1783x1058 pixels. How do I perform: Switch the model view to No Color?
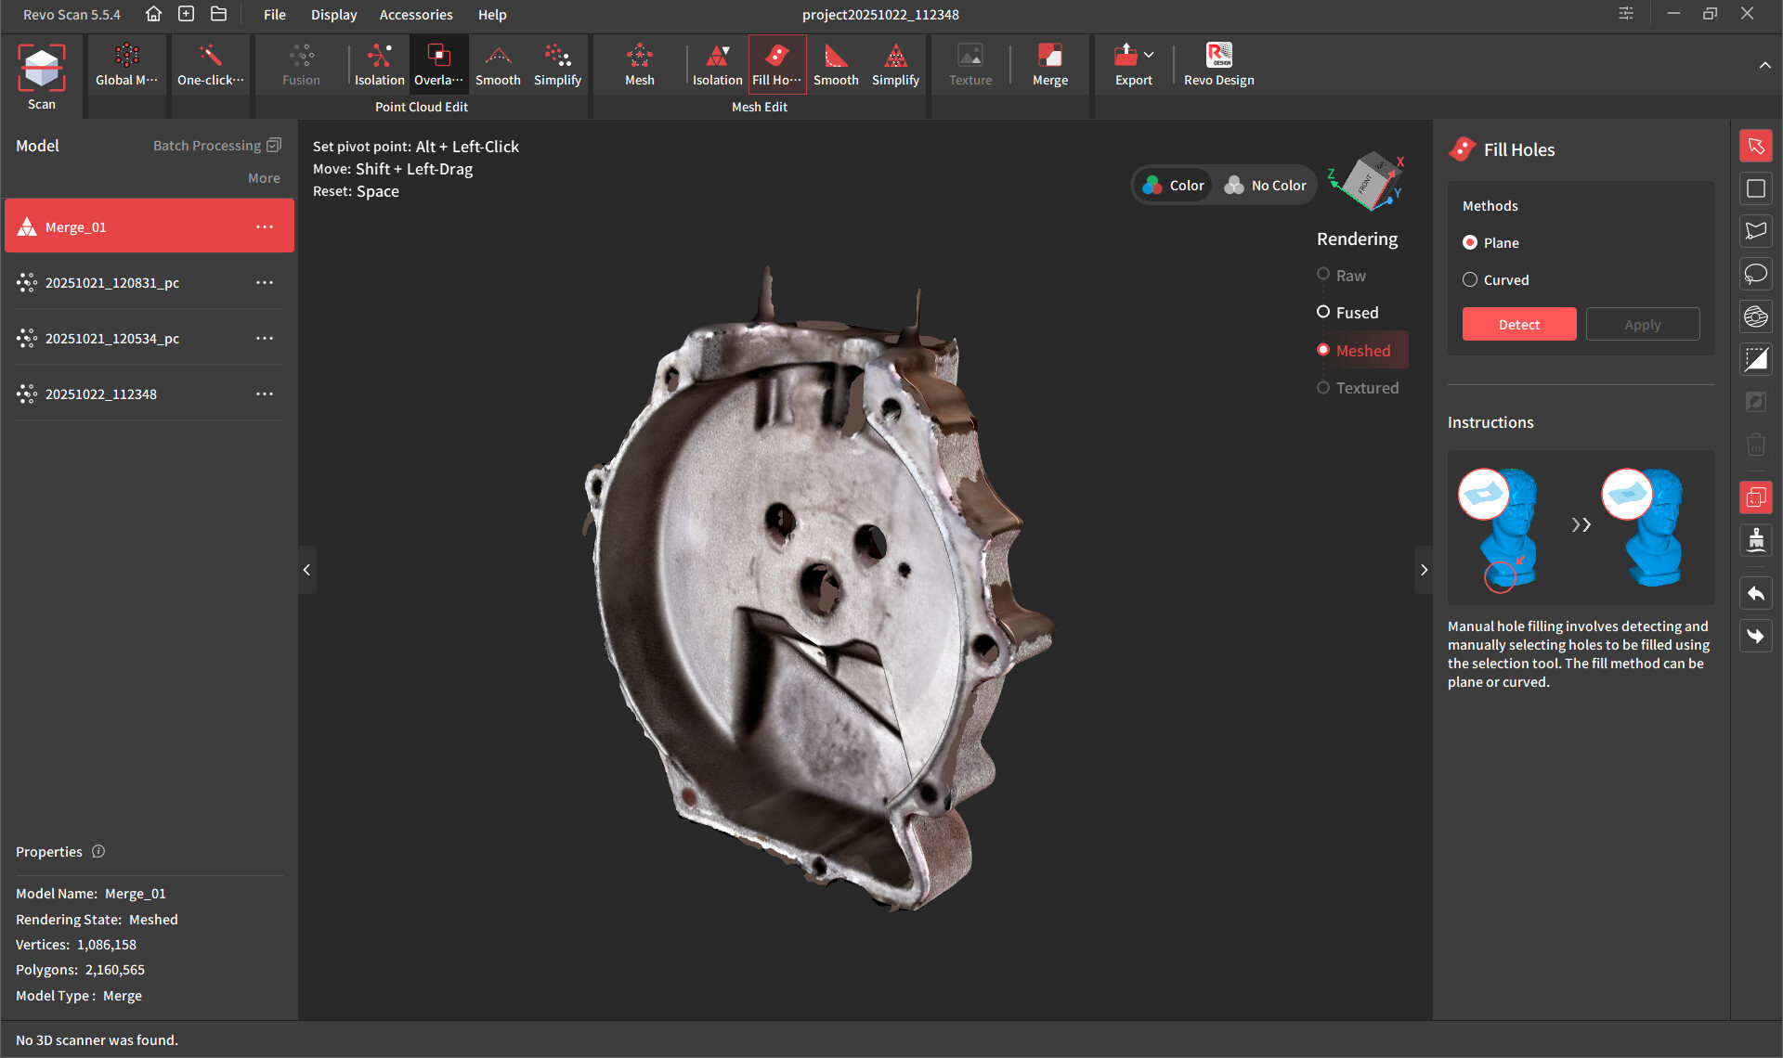point(1266,186)
